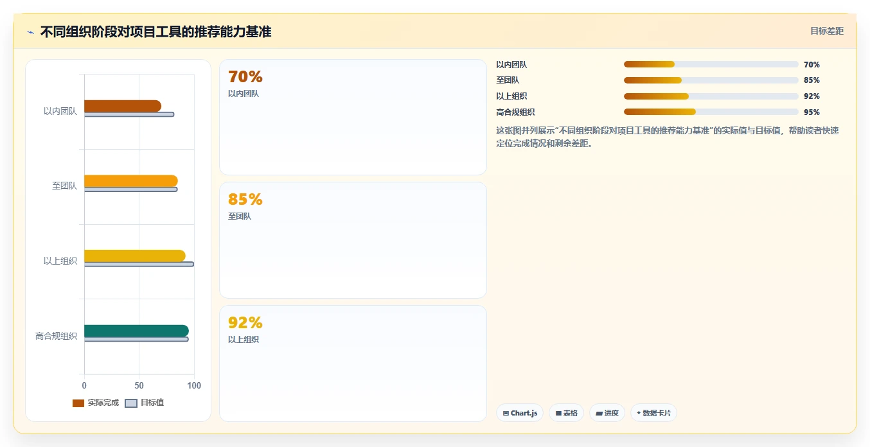
Task: Select the 数据卡片 tag chip
Action: [x=653, y=413]
